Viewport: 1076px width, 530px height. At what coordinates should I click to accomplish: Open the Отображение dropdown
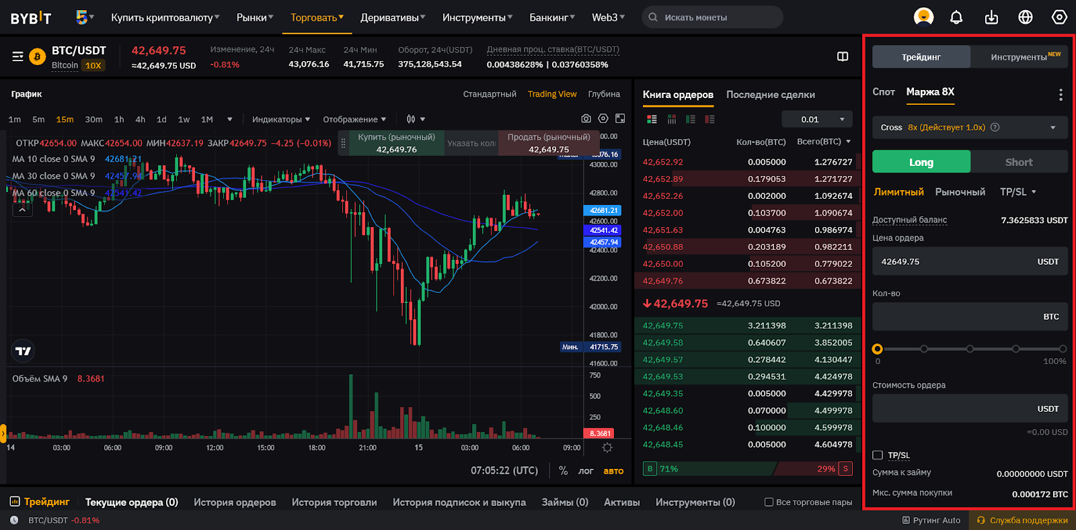click(354, 120)
